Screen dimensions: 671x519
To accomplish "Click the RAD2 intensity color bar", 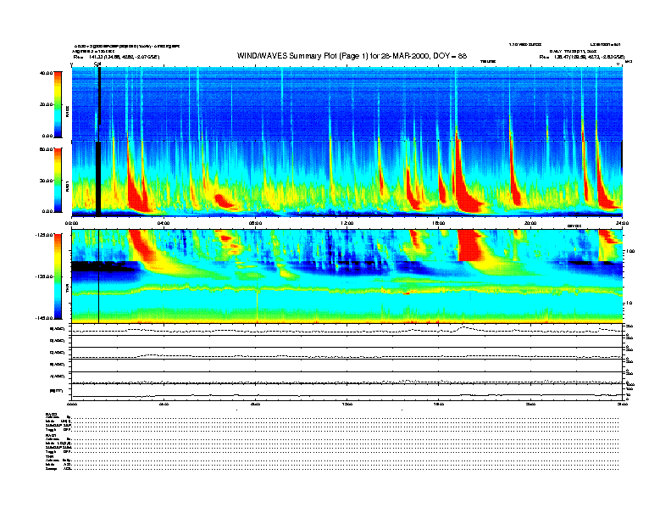I will tap(58, 105).
